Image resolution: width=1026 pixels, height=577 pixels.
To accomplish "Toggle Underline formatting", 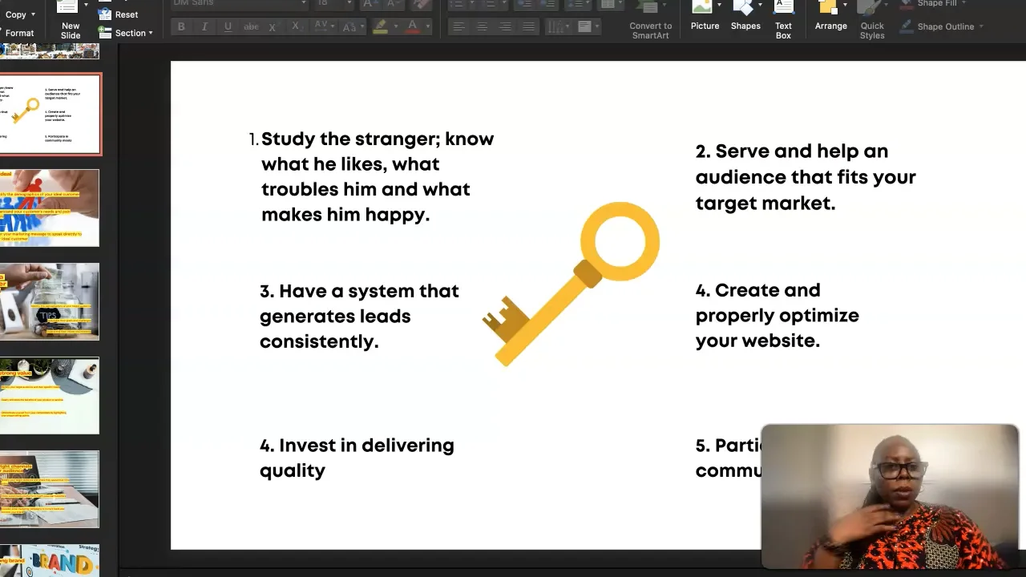I will pyautogui.click(x=228, y=26).
